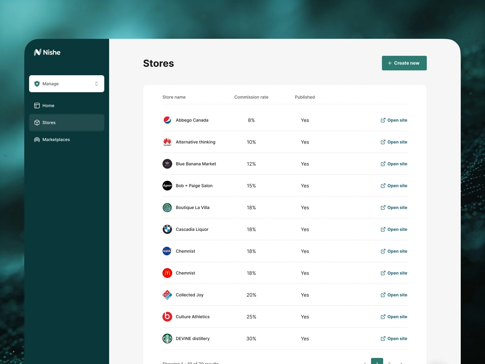
Task: Click the 12% commission rate value
Action: [x=251, y=164]
